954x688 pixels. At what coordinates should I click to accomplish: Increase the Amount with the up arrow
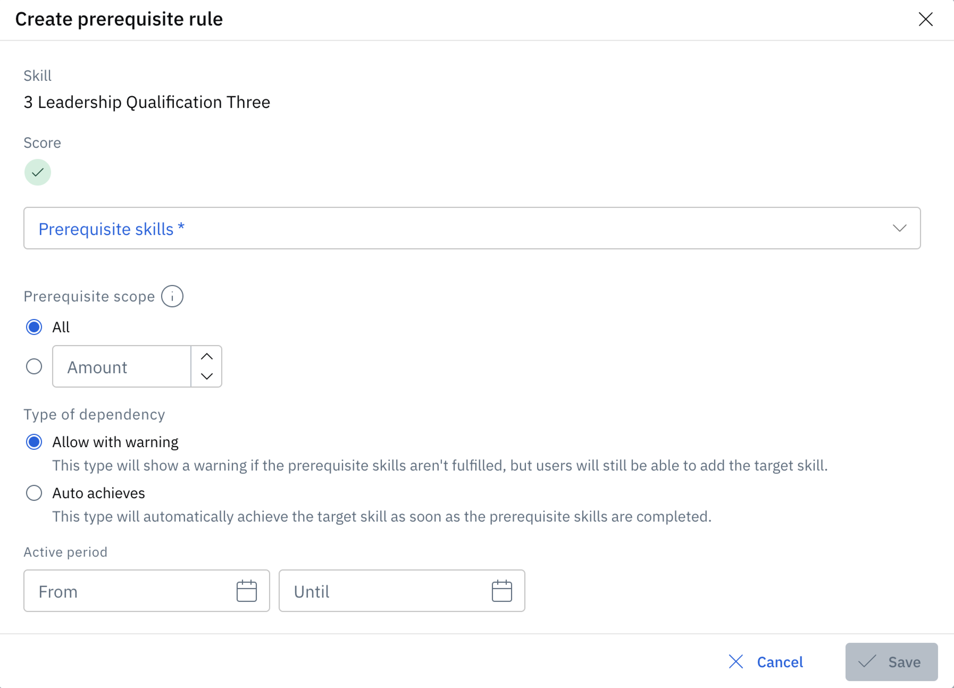207,356
